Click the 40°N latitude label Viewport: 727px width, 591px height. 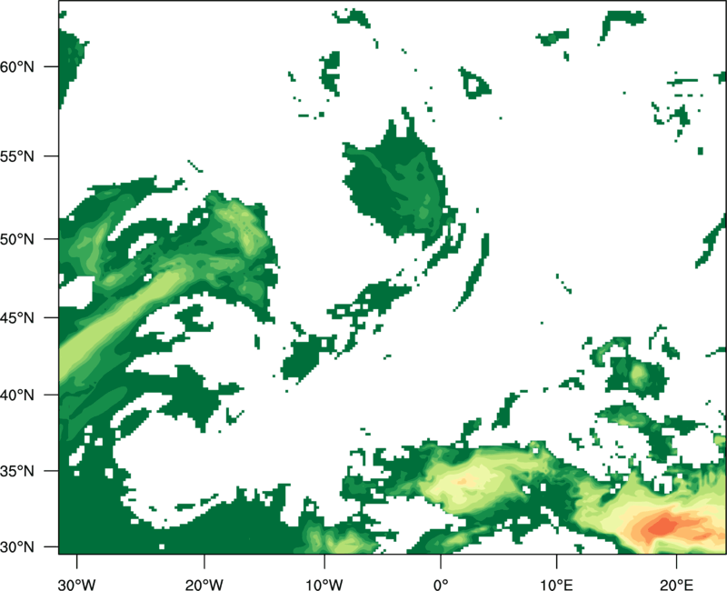pos(17,396)
